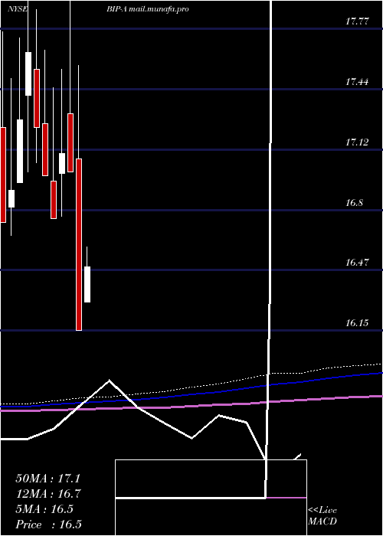Viewport: 383px width, 536px height.
Task: Click the 17.12 price axis label
Action: click(x=357, y=142)
